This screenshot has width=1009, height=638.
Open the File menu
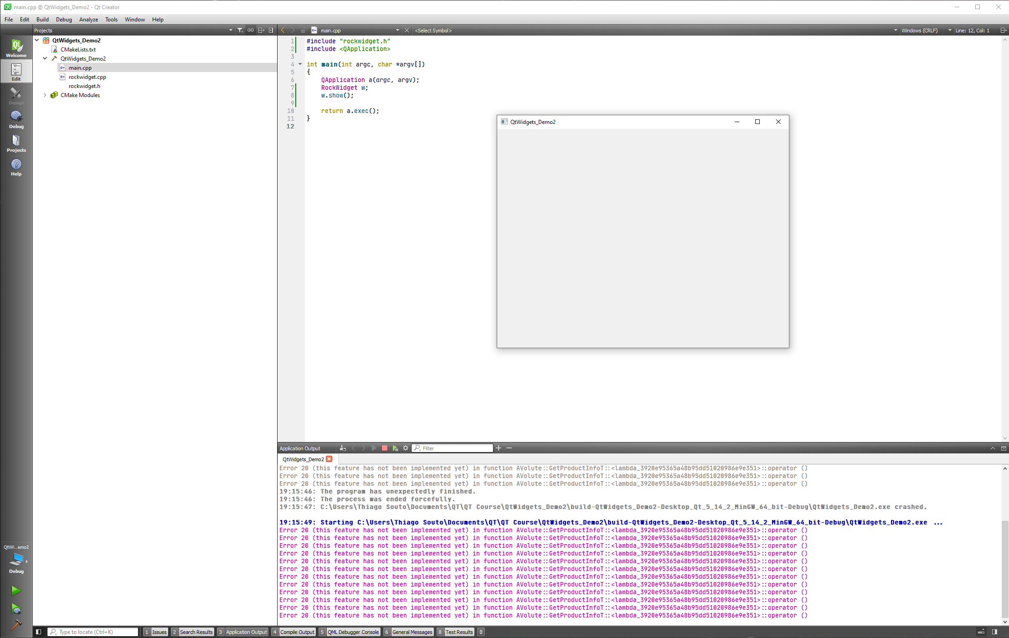coord(9,20)
